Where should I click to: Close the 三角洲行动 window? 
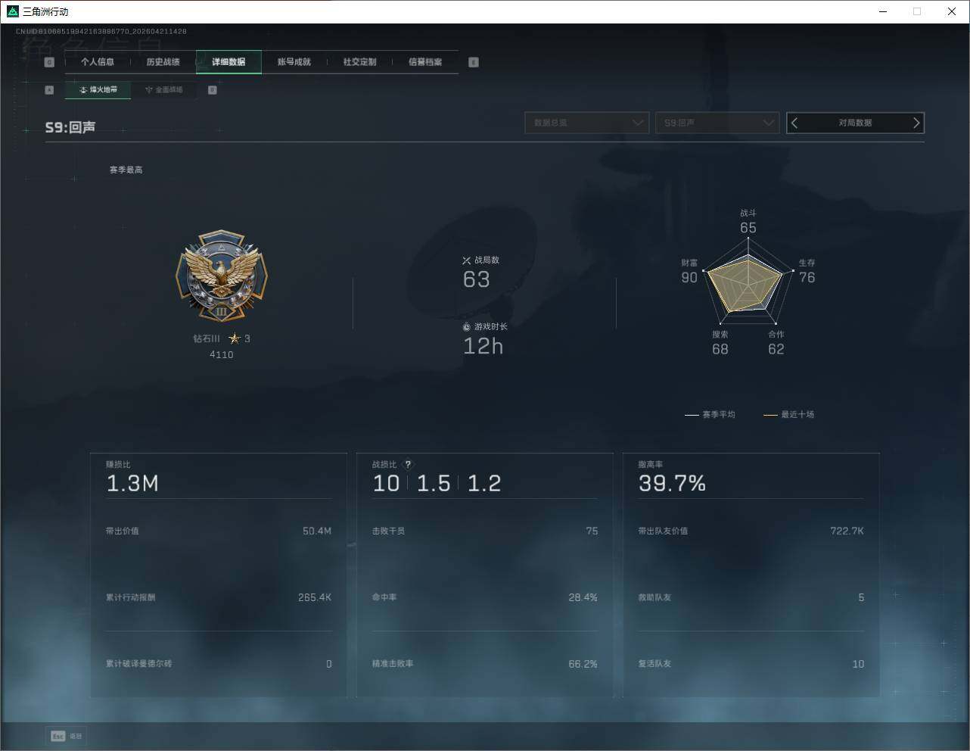[952, 11]
